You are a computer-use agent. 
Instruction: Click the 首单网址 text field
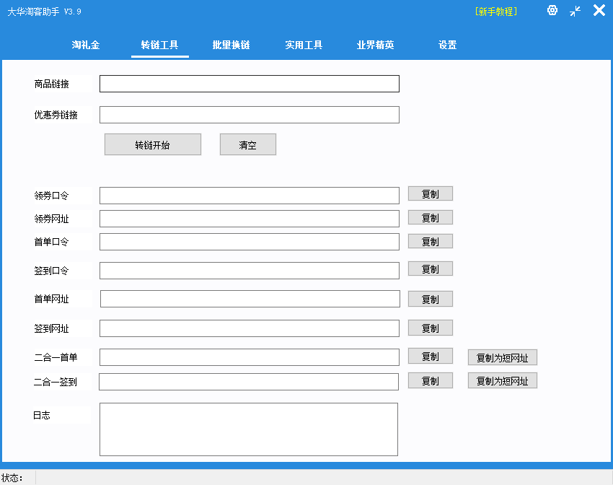[250, 299]
